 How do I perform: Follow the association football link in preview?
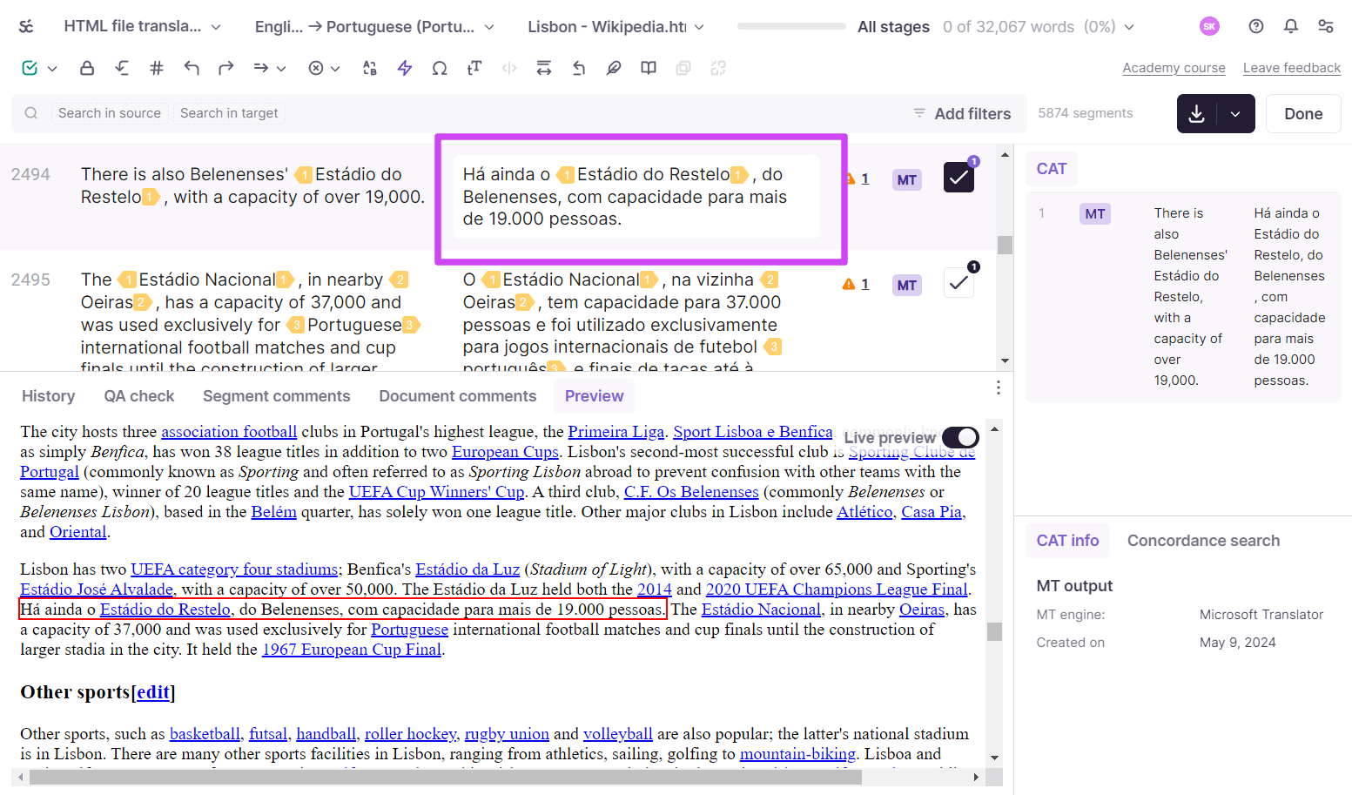[229, 432]
